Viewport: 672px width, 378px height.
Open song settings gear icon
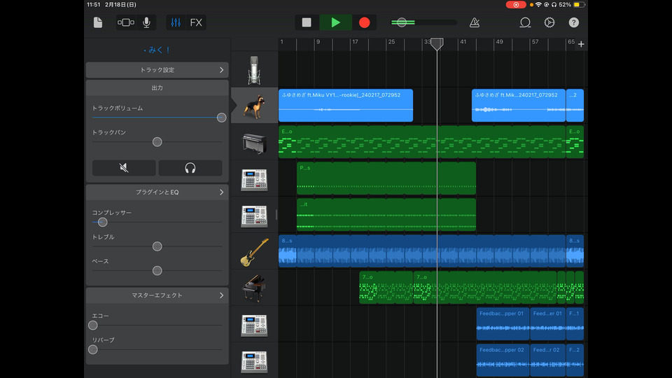point(549,22)
